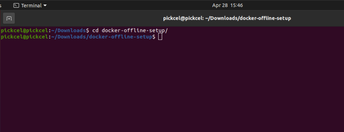Screen dimensions: 344x132
Task: Click the green pickcel@pickcel on second line
Action: point(24,37)
